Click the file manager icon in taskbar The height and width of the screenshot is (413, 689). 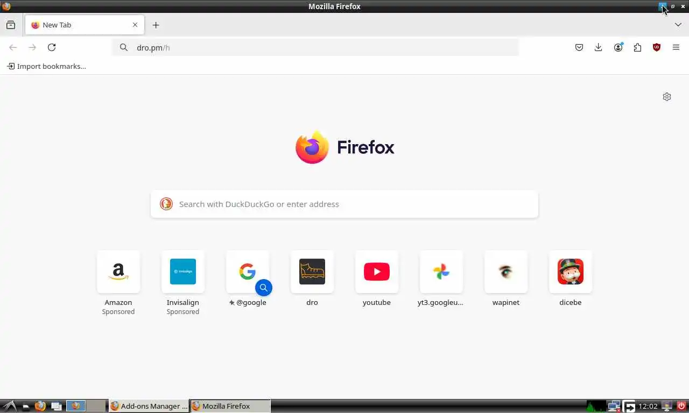coord(25,407)
